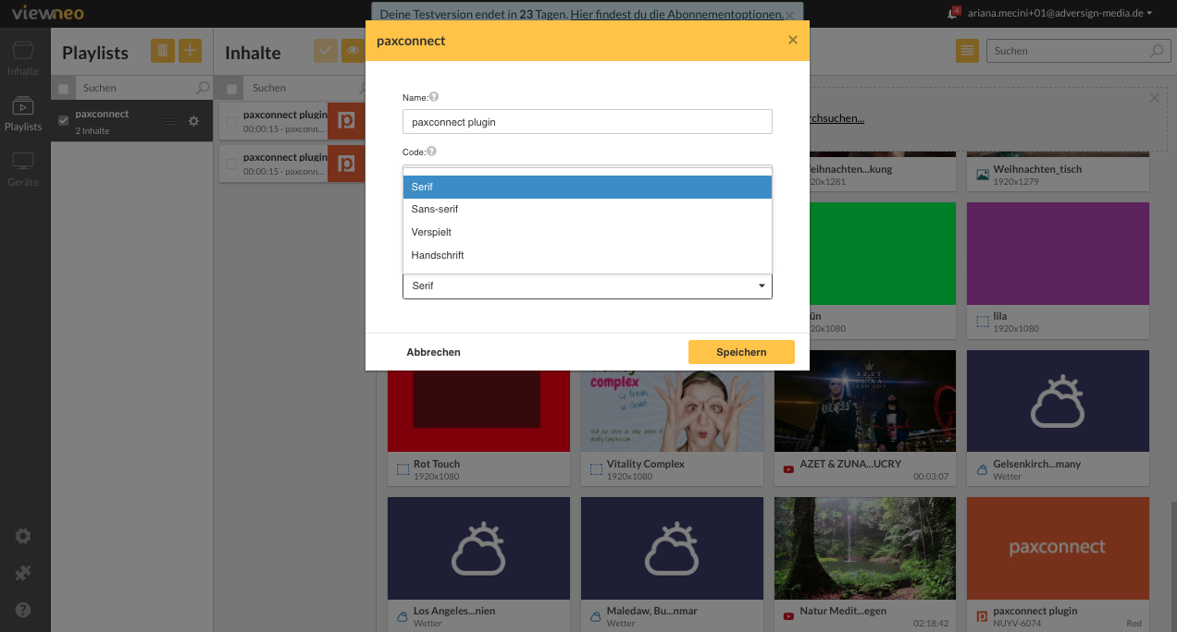Select the Rot Touch thumbnail
The image size is (1177, 632).
[x=478, y=410]
